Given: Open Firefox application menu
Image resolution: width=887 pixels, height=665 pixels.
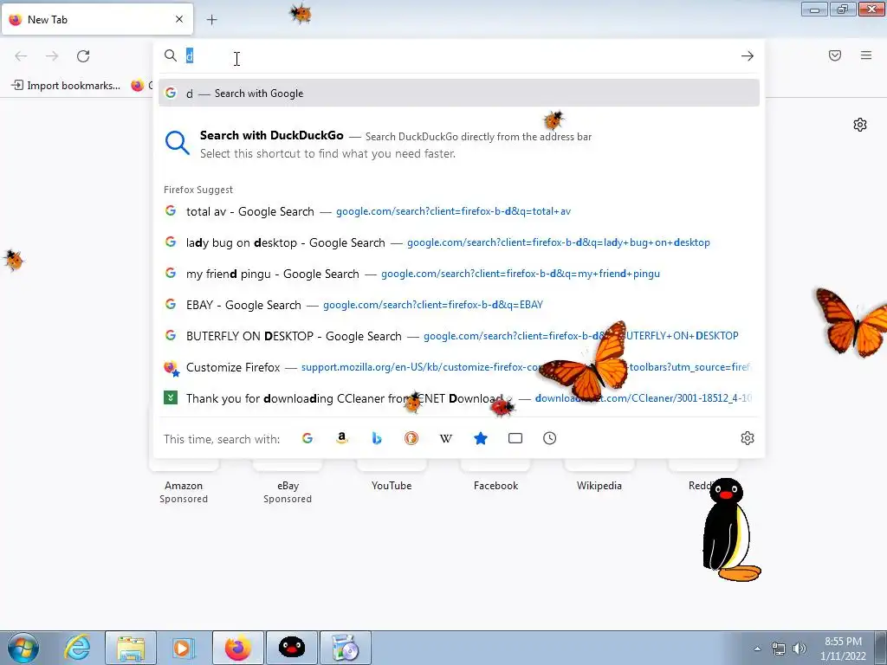Looking at the screenshot, I should (x=866, y=55).
